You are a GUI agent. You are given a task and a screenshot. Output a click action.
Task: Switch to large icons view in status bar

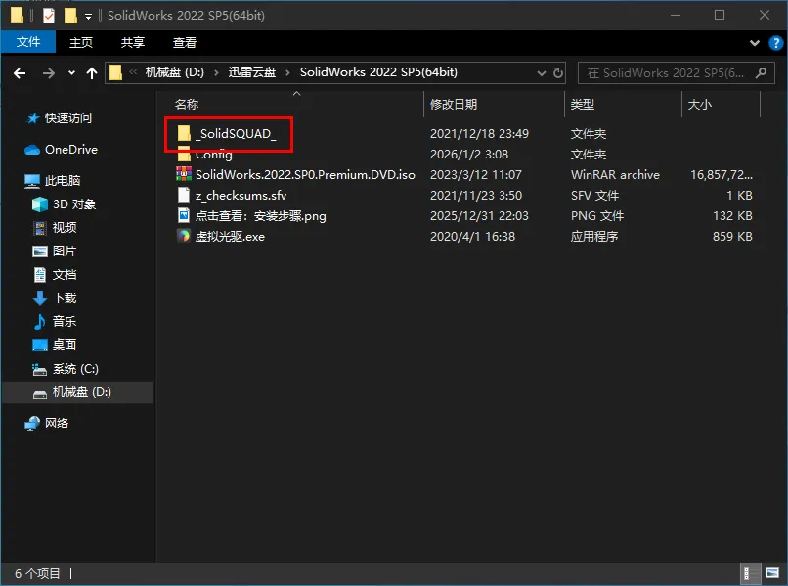pyautogui.click(x=772, y=573)
